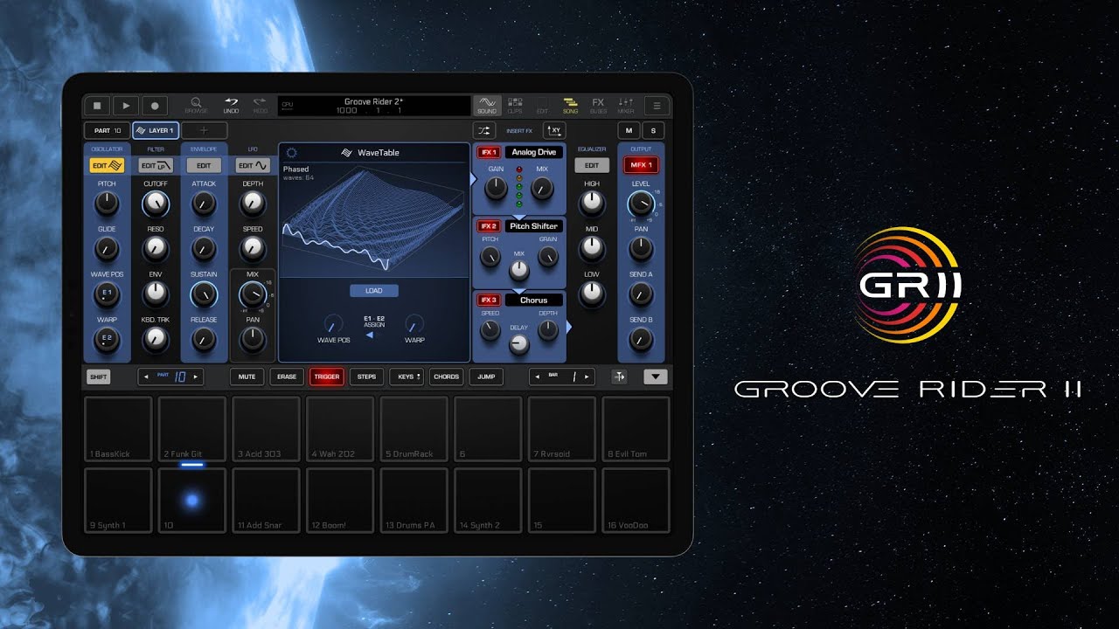Collapse panel with the down-arrow button
Screen dimensions: 1119x629
pos(656,377)
